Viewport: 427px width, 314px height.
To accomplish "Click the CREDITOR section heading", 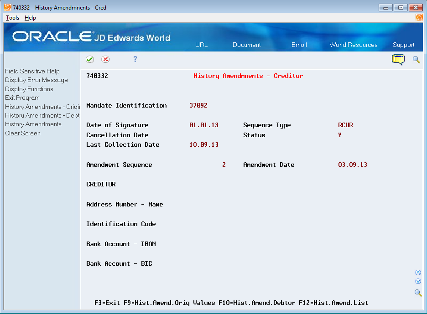I will coord(101,184).
